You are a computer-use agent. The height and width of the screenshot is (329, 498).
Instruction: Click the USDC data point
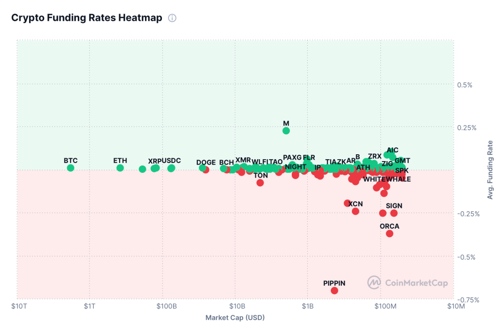click(x=171, y=168)
